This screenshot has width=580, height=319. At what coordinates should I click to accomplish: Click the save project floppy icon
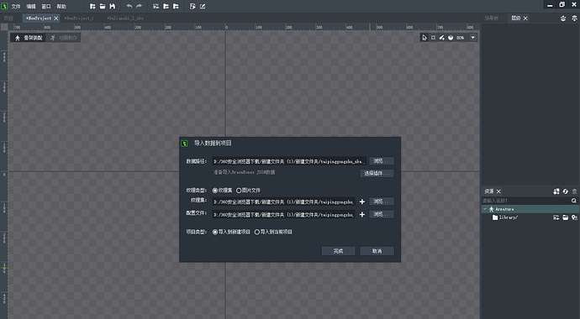coord(113,6)
